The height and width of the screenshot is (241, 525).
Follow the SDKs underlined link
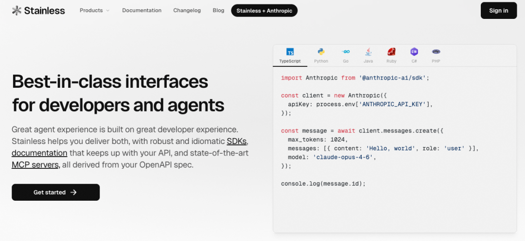click(x=237, y=141)
